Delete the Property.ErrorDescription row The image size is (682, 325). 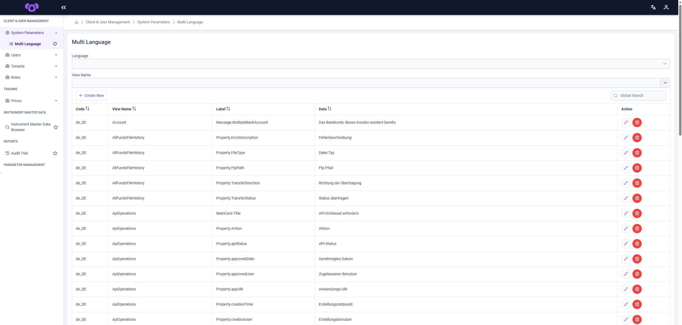pos(637,137)
